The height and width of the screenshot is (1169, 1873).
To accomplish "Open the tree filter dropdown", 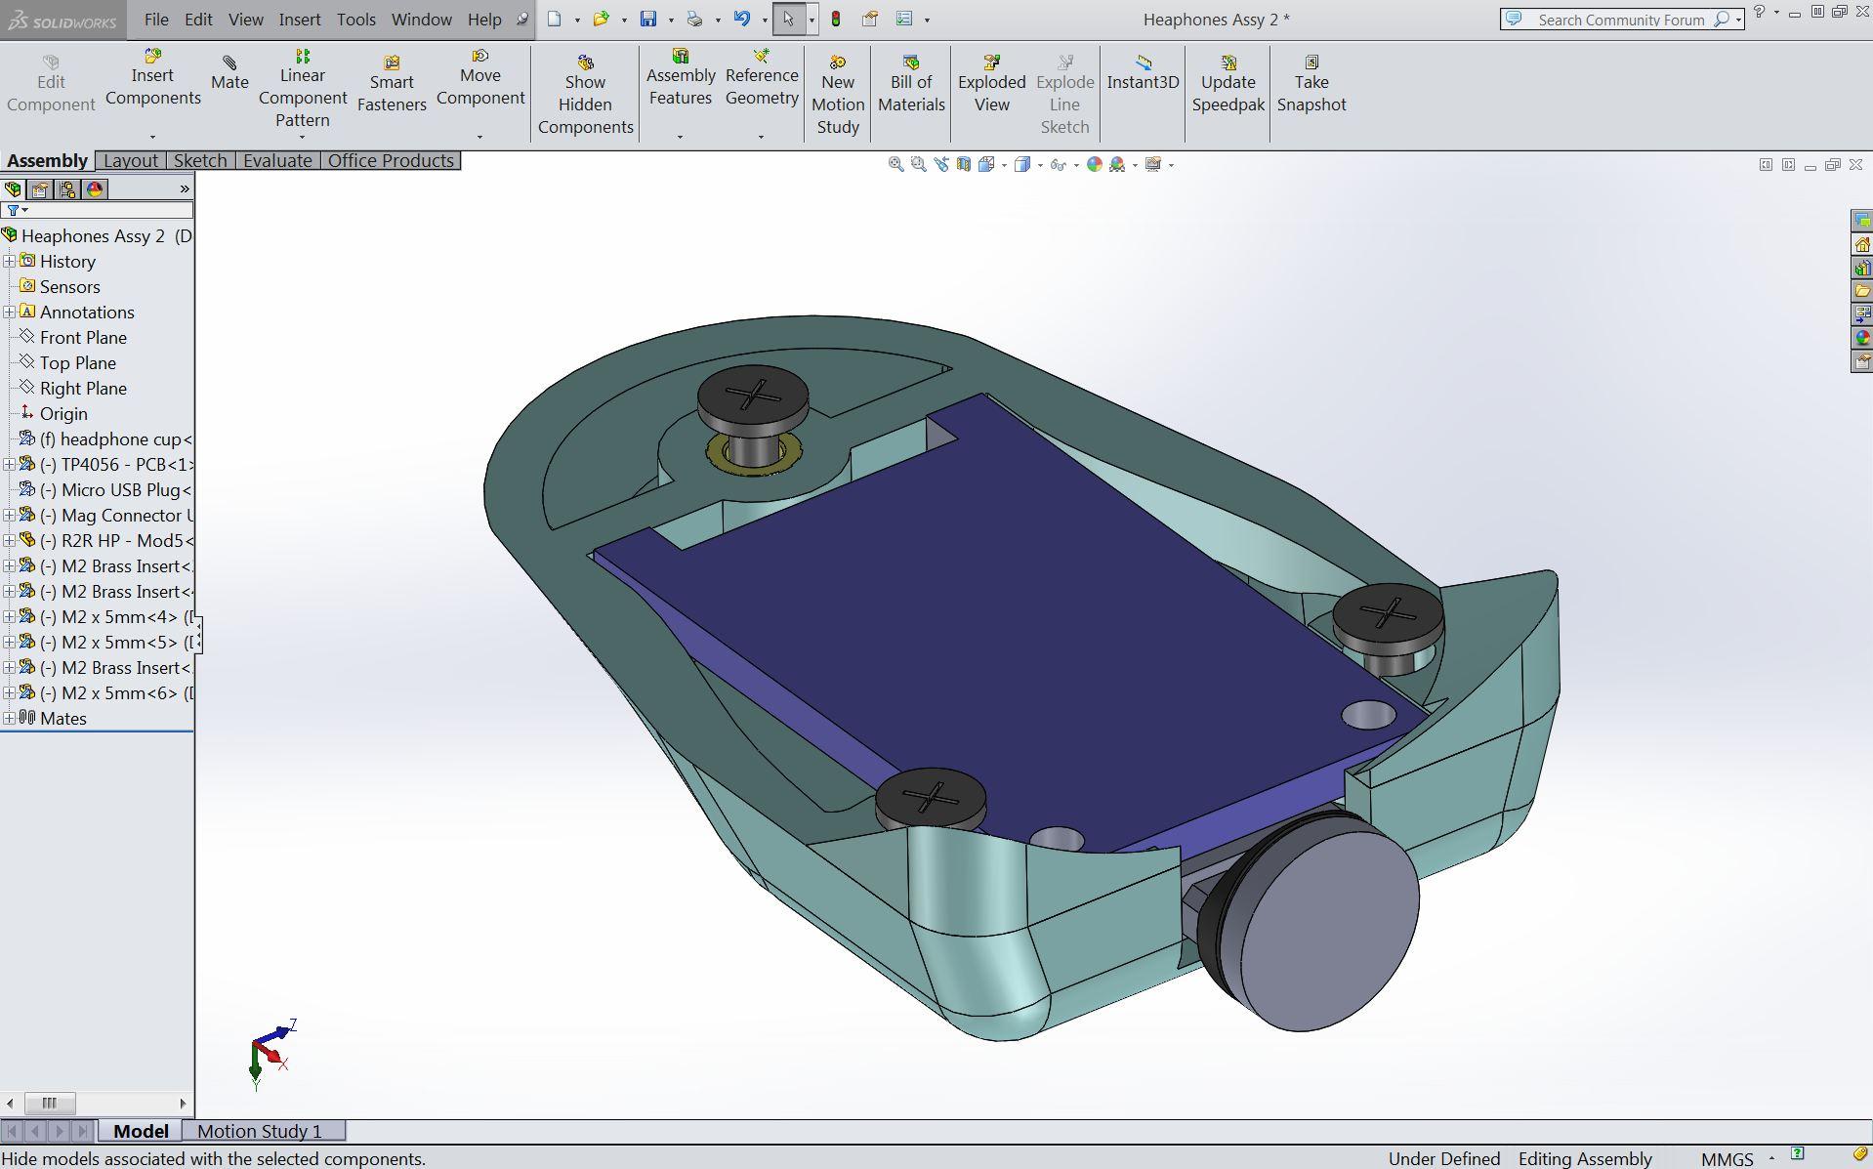I will coord(17,210).
